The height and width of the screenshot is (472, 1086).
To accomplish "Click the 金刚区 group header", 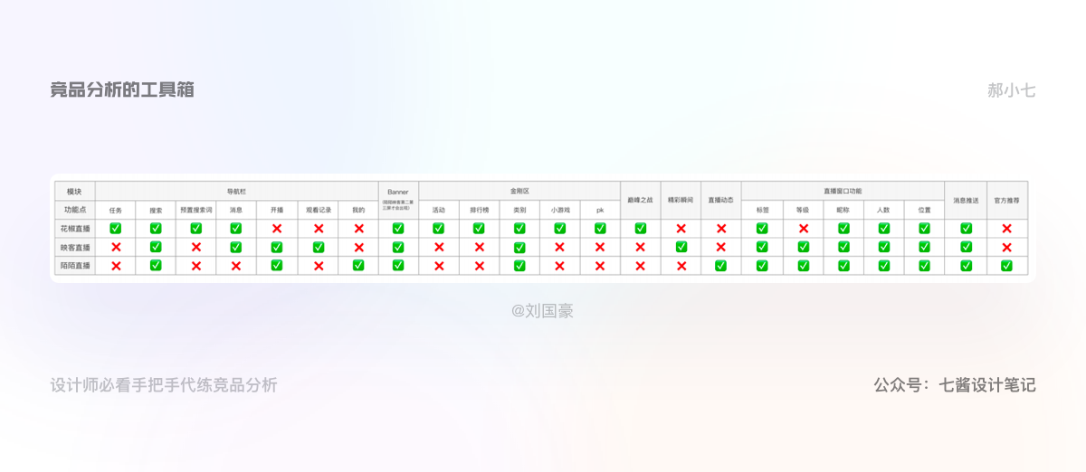I will 519,191.
